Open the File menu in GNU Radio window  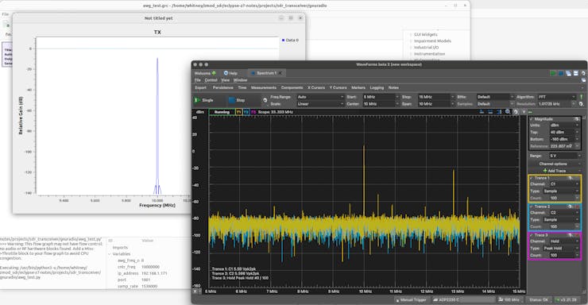6,14
